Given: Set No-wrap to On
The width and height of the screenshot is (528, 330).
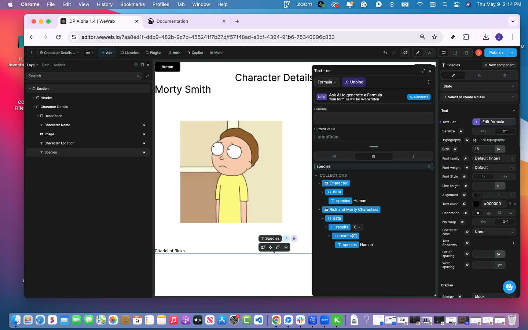Looking at the screenshot, I should (x=483, y=222).
